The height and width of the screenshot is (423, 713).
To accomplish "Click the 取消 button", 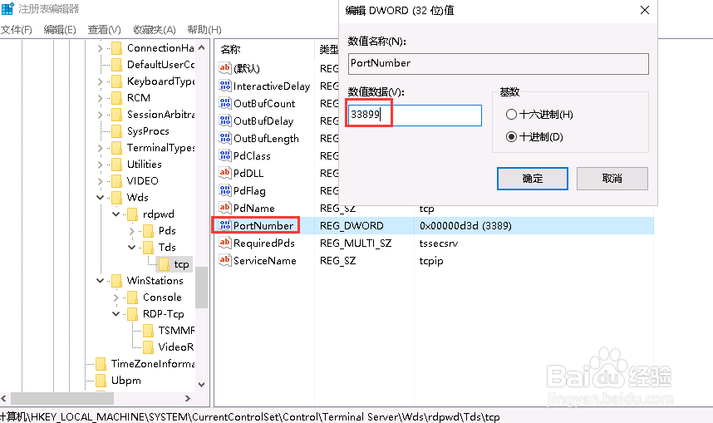I will pos(612,179).
